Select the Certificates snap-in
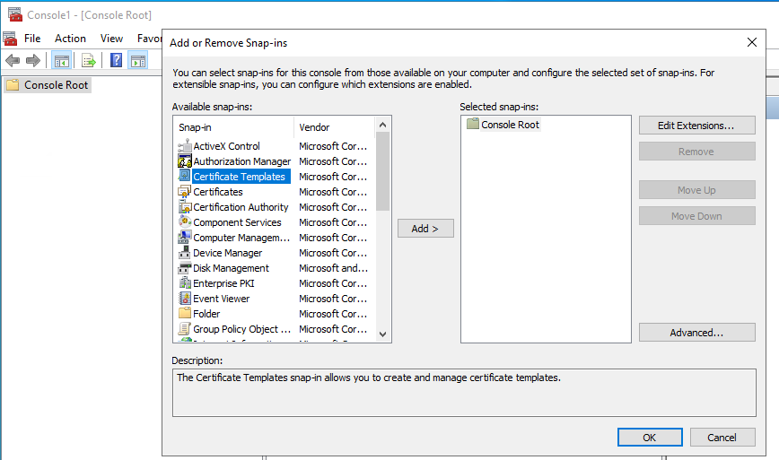 tap(218, 192)
